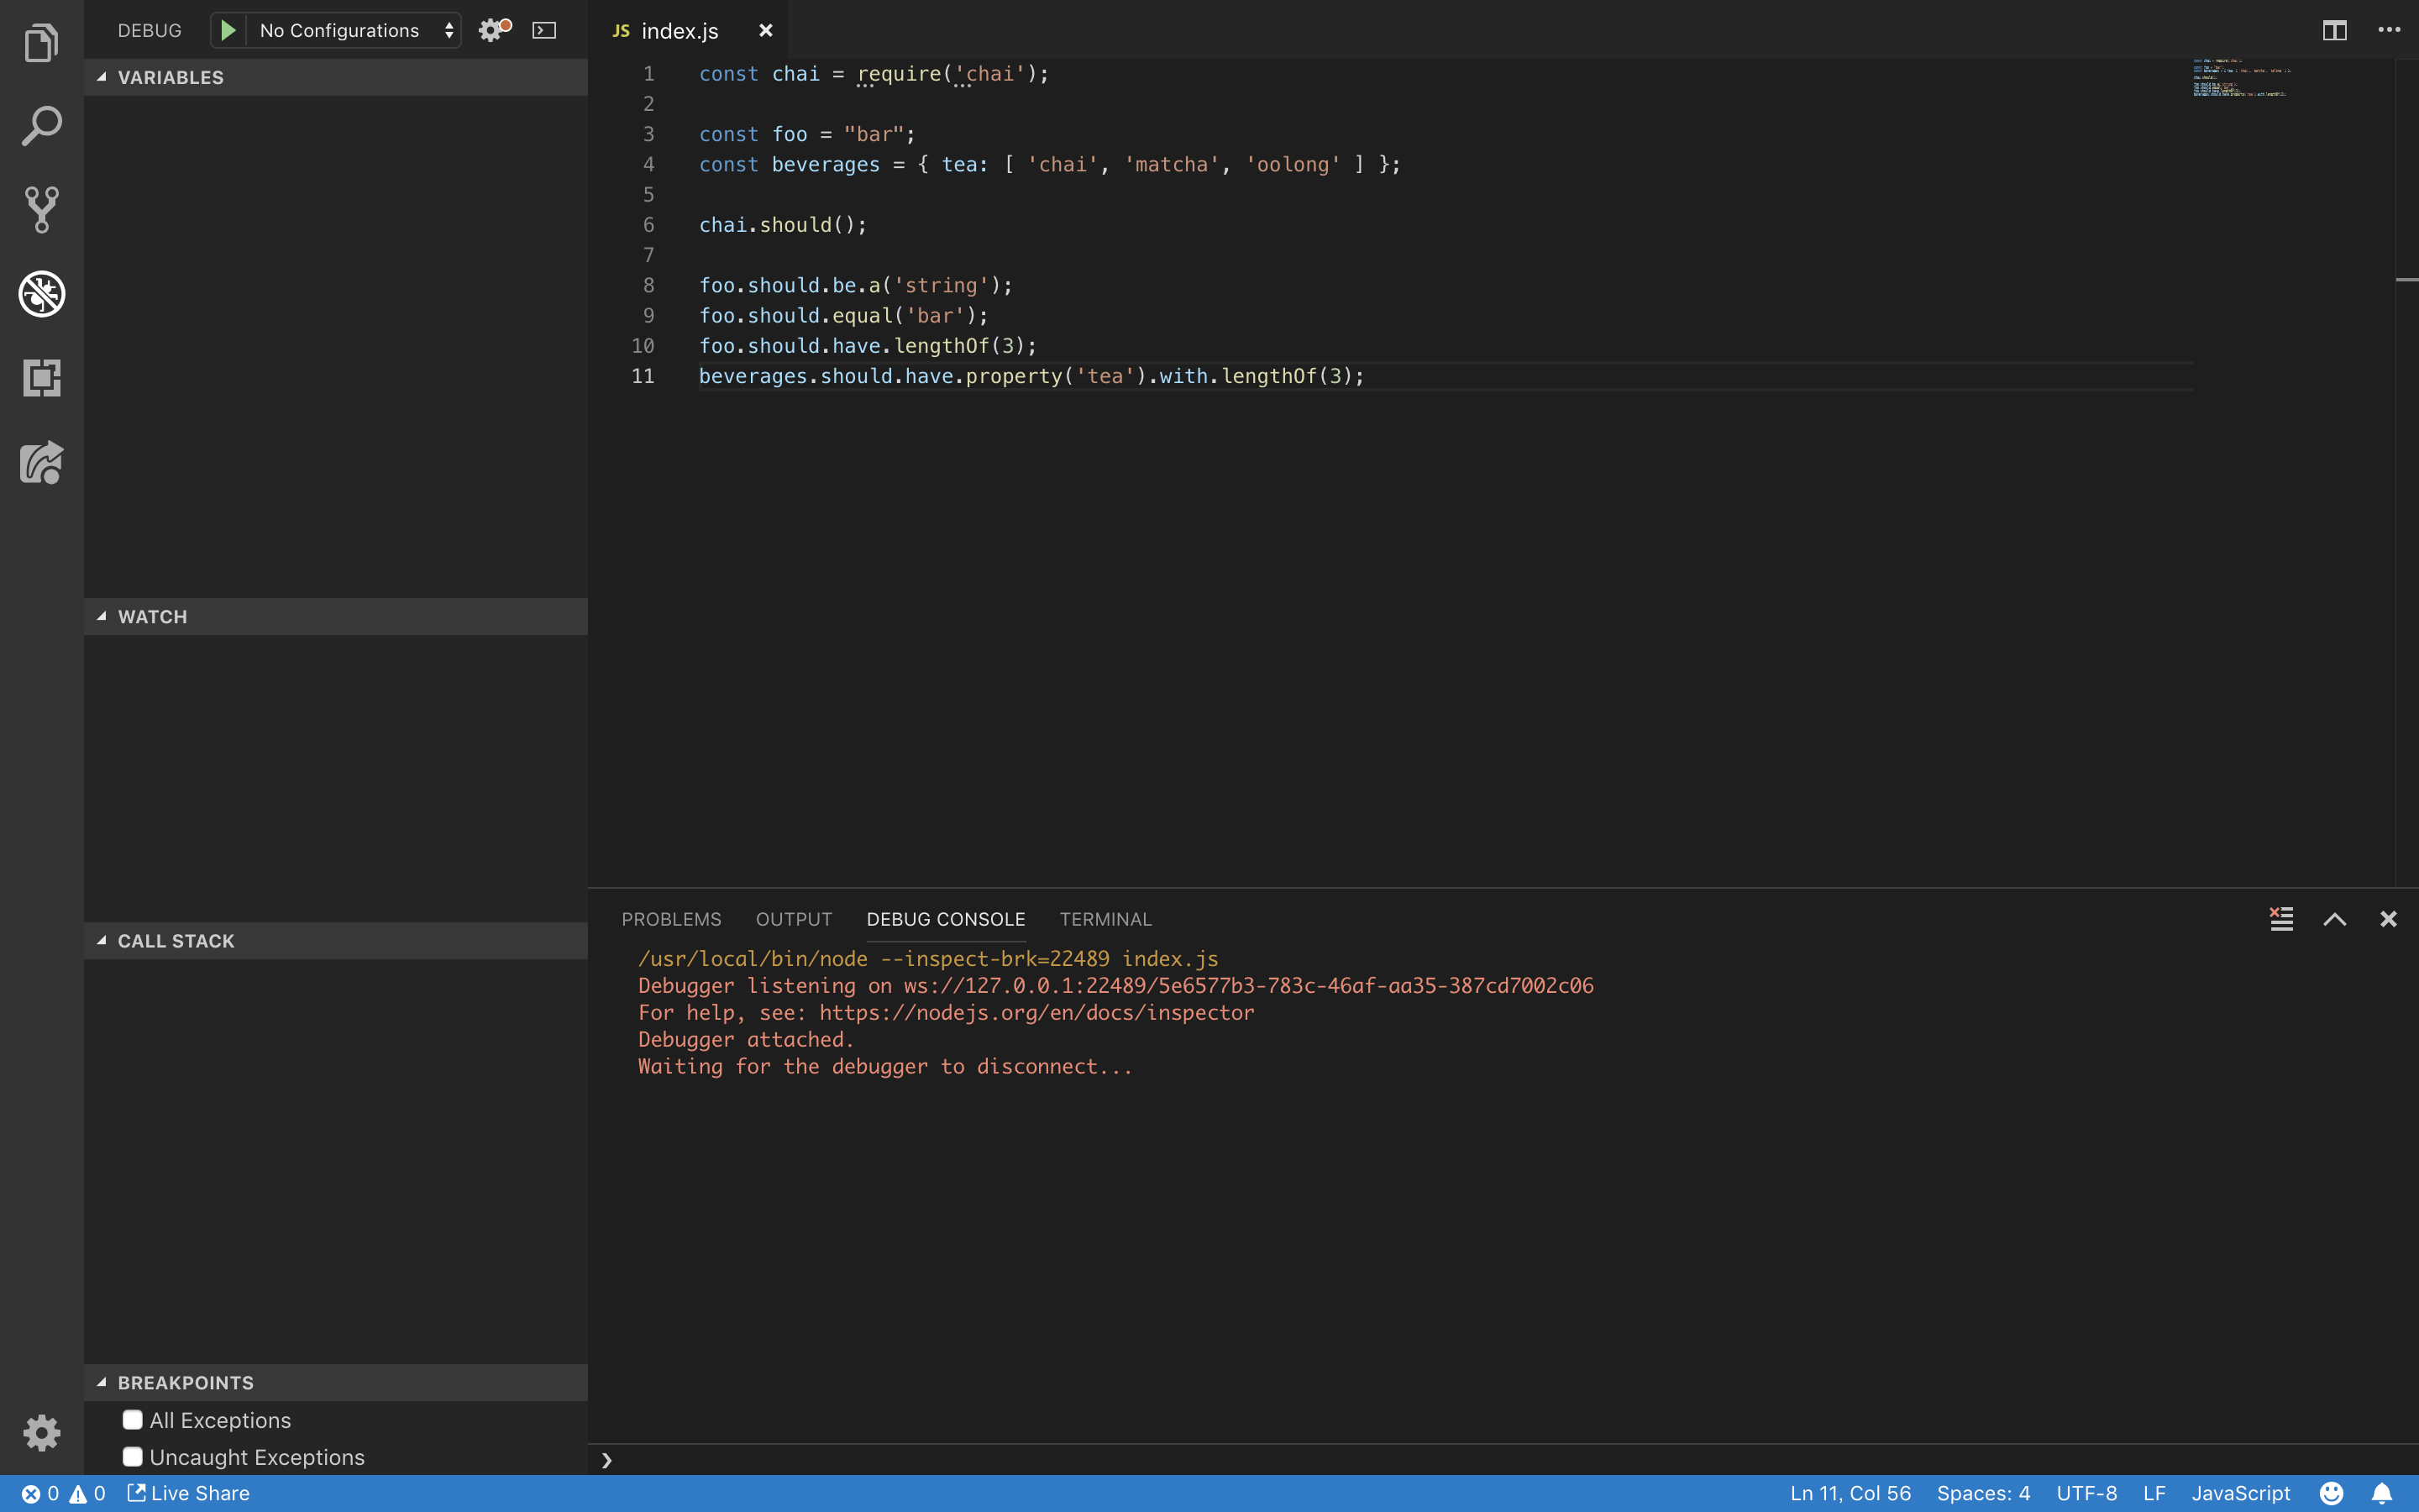Screen dimensions: 2419x1512
Task: Open the Search view in activity bar
Action: tap(41, 126)
